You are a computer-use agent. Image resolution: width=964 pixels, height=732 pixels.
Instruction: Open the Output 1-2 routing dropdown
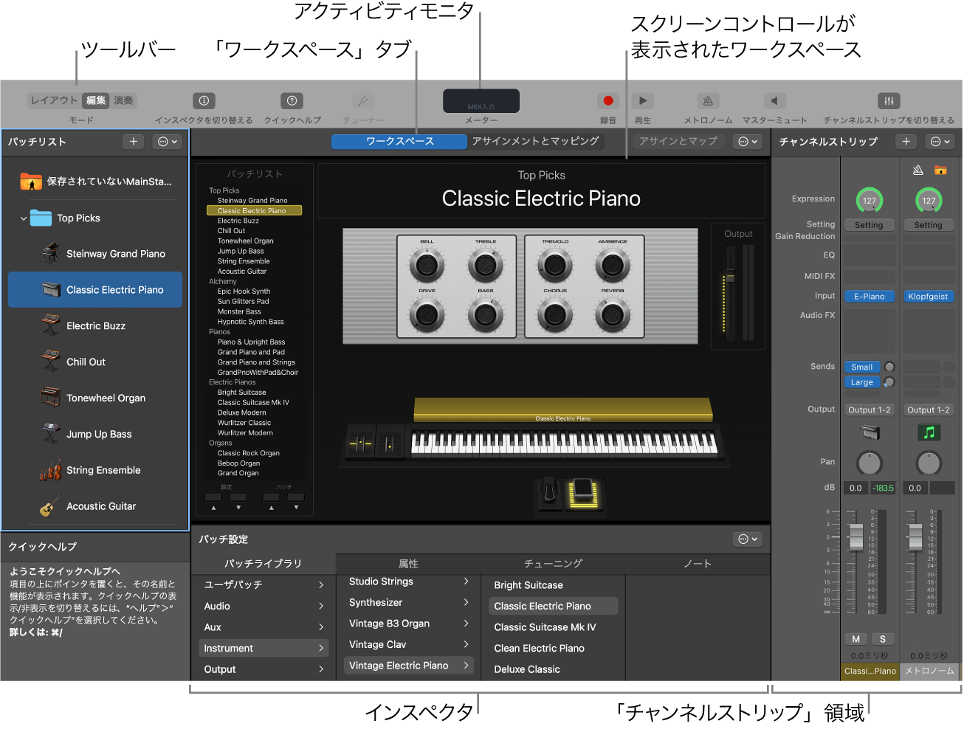(x=869, y=410)
